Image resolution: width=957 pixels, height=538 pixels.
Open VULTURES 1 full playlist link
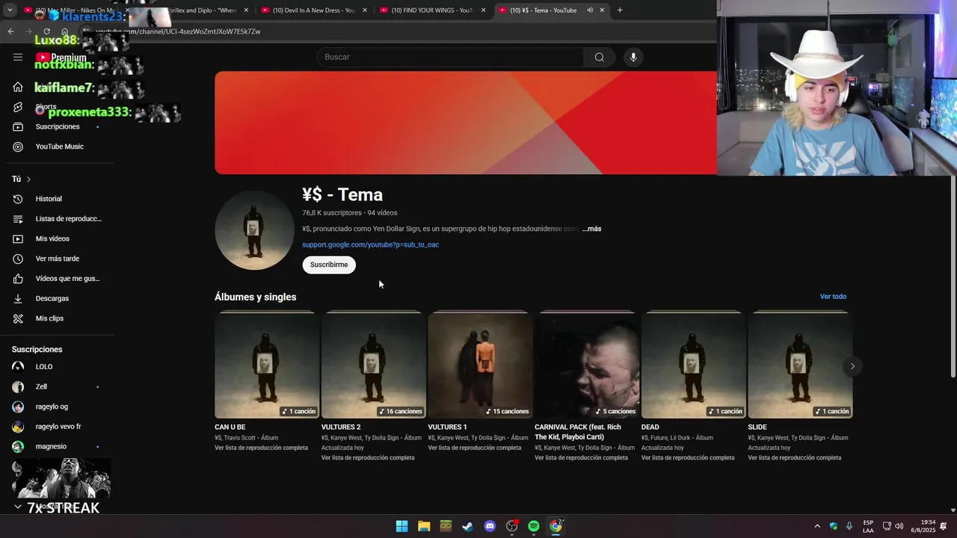click(475, 448)
